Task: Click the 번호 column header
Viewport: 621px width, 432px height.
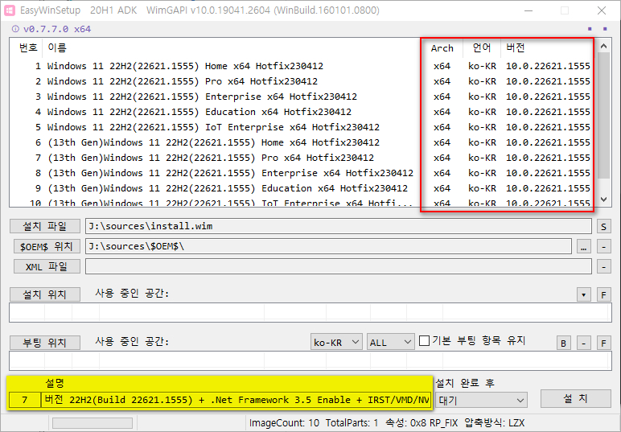Action: pyautogui.click(x=28, y=48)
